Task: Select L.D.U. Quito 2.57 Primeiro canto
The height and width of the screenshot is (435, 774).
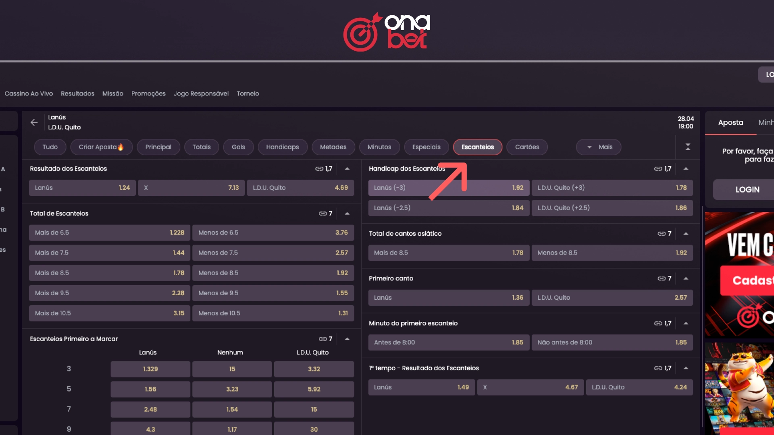Action: click(x=612, y=298)
